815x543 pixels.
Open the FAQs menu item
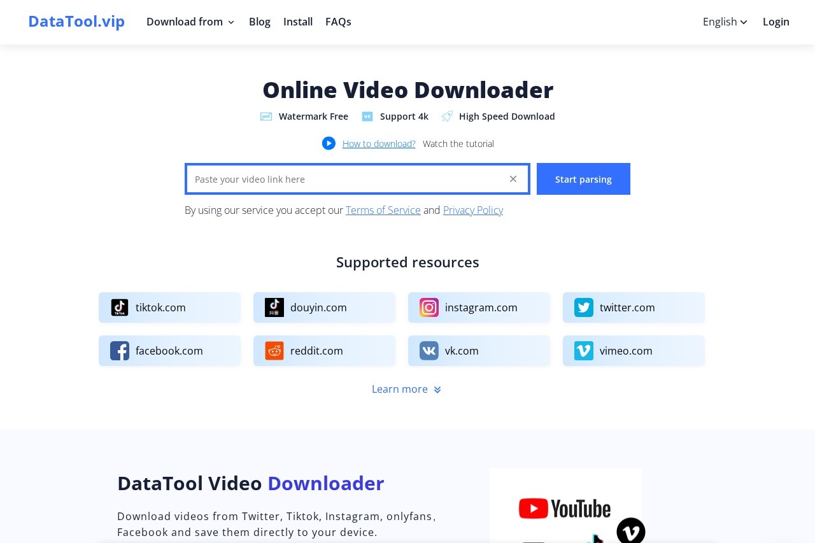[338, 22]
